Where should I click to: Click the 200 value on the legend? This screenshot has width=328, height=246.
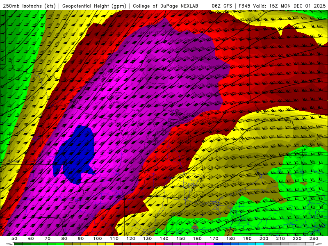[x=264, y=239]
